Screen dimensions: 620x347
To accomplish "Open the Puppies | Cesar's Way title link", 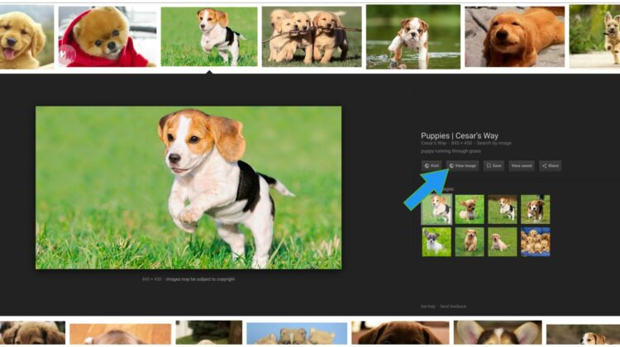I will (459, 135).
